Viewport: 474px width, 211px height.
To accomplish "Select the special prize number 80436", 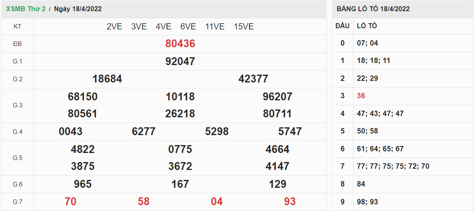I will [x=180, y=44].
